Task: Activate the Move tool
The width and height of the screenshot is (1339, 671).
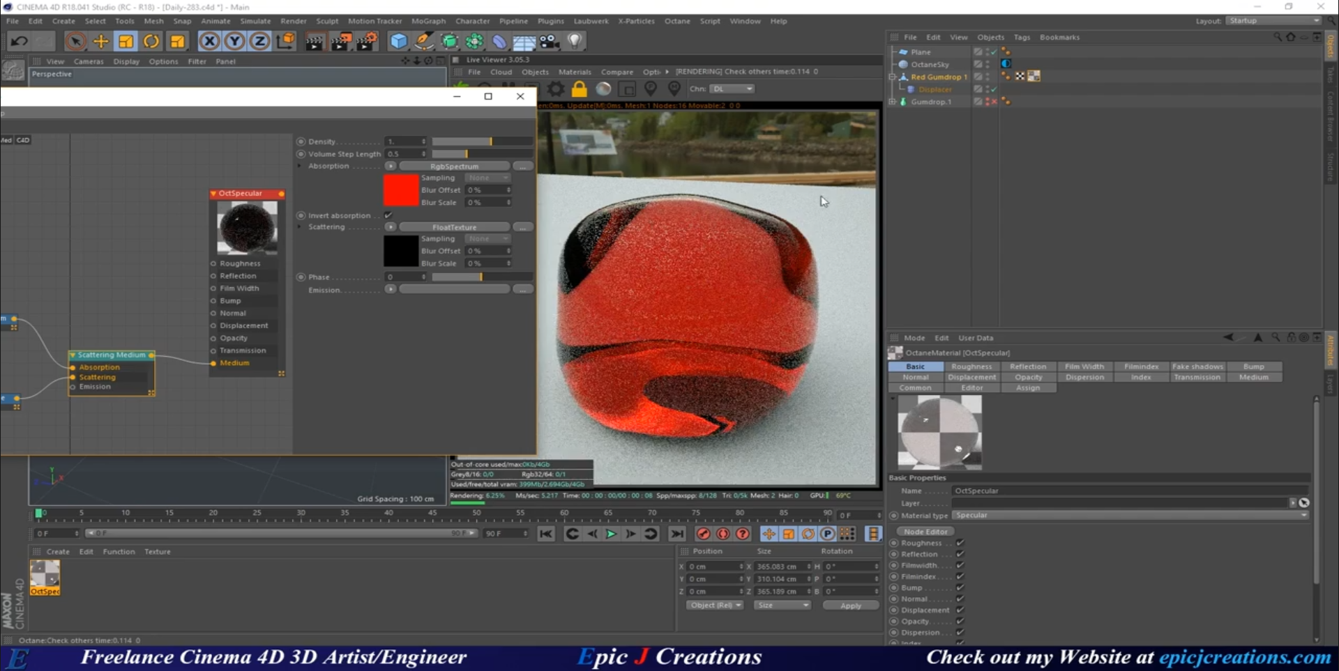Action: (100, 41)
